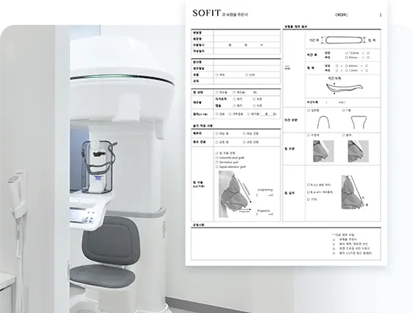Click the ORDER label at the form's top right
Screen dimensions: 413x313
coord(341,15)
